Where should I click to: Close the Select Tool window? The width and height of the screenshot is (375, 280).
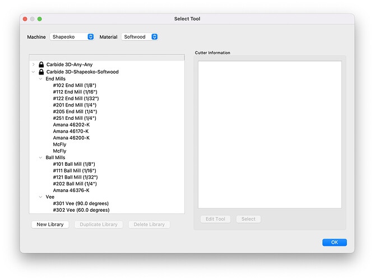(25, 19)
